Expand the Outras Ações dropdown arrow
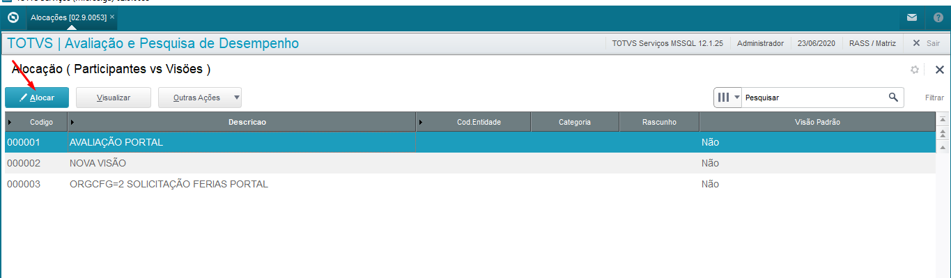 point(236,98)
